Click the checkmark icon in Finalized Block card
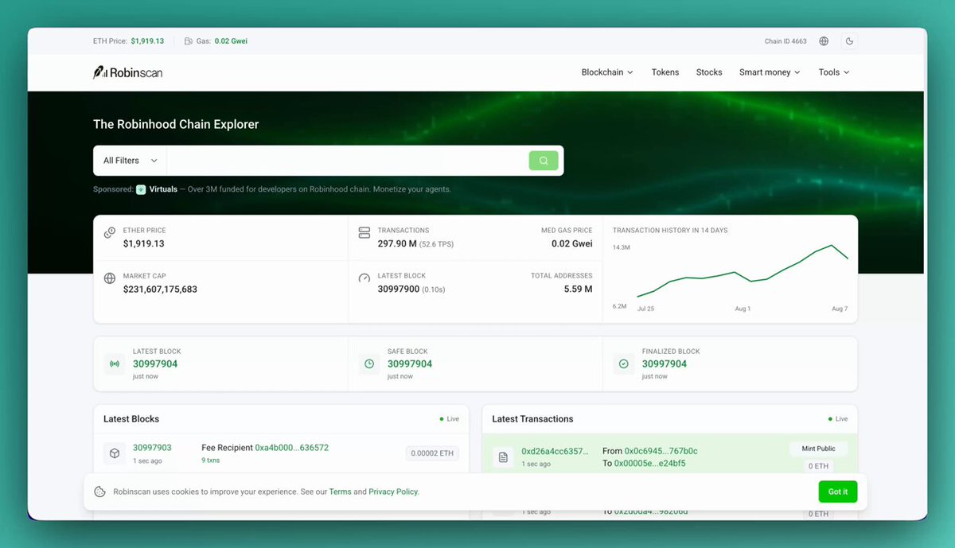Screen dimensions: 955x548 [624, 363]
